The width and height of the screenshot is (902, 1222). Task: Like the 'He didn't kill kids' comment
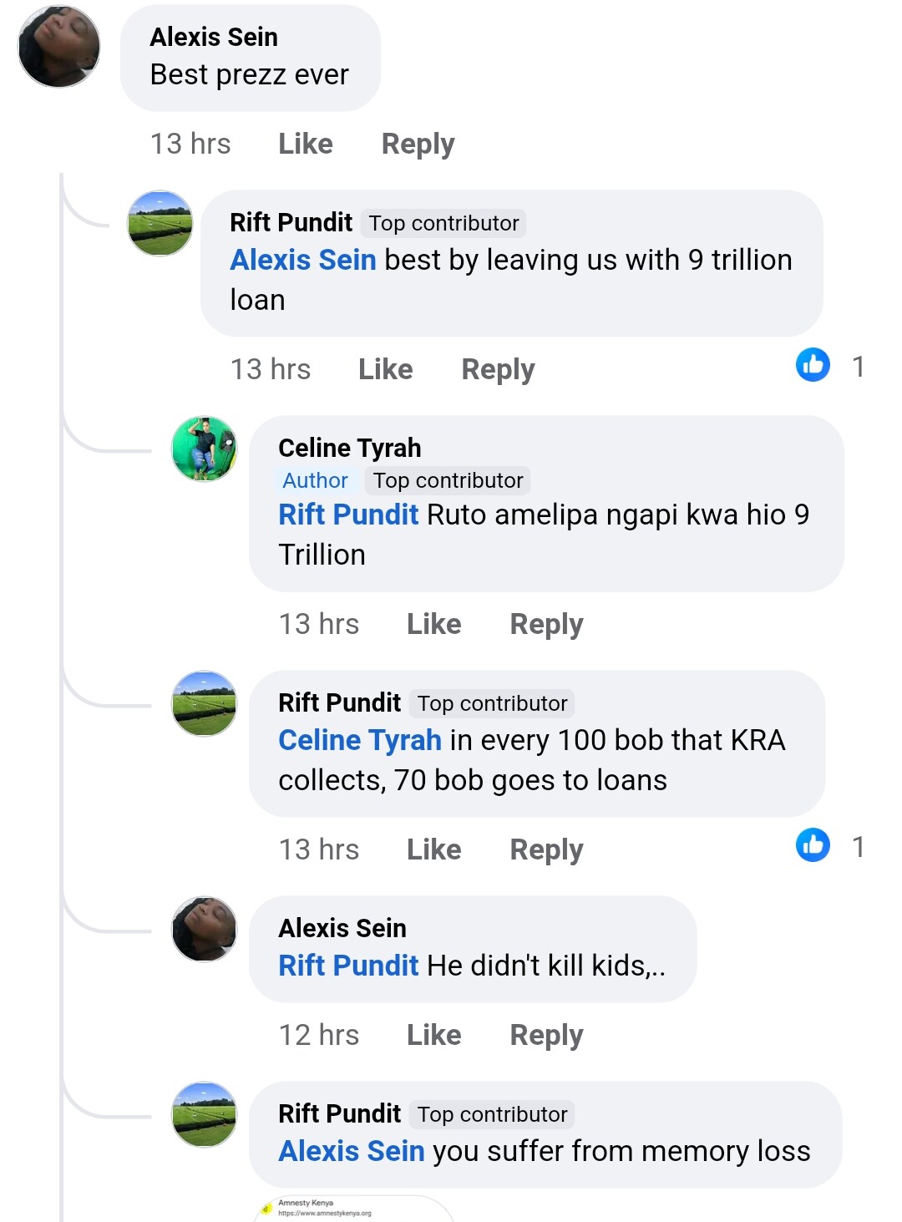pos(433,1035)
